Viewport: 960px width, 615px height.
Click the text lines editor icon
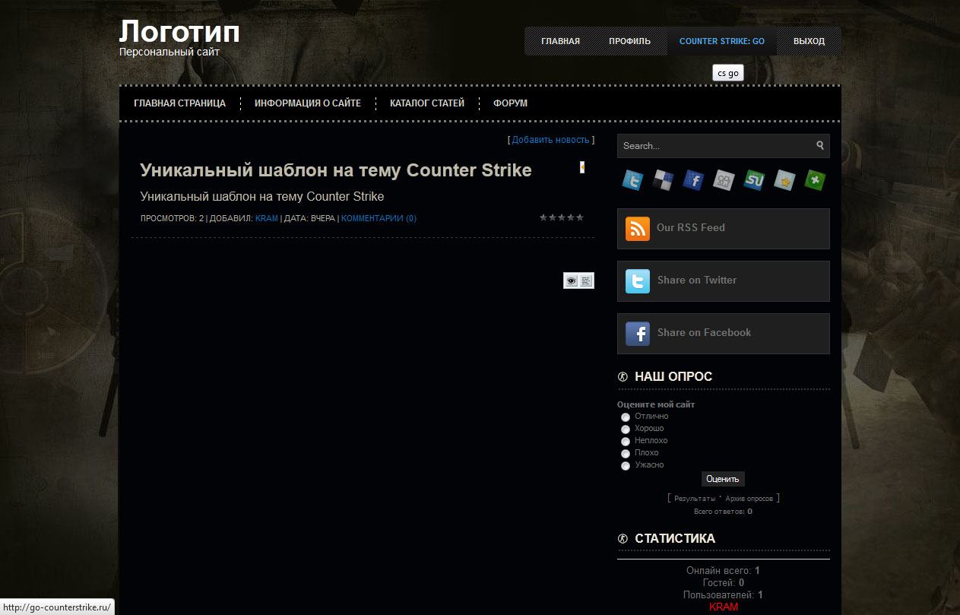pyautogui.click(x=586, y=281)
